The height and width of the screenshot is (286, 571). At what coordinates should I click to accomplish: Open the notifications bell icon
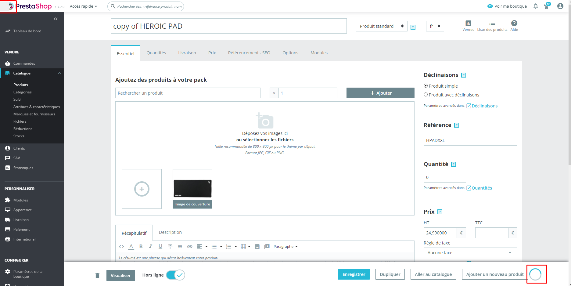535,6
